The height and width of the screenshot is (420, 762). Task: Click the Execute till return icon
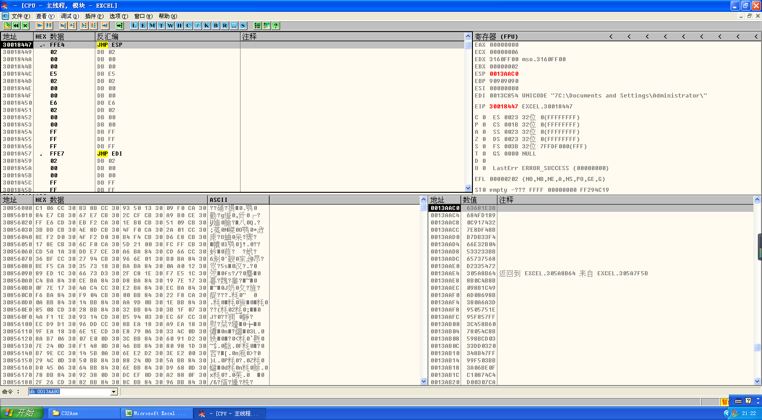click(105, 25)
